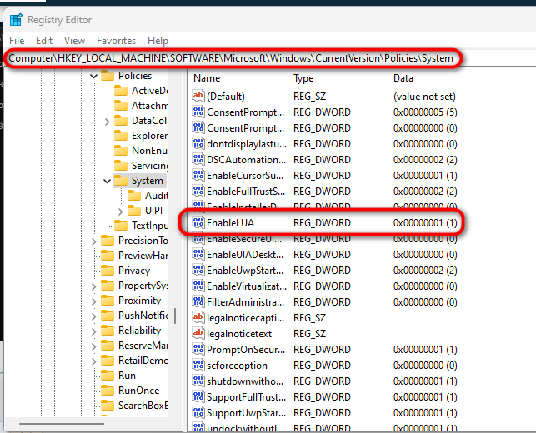The height and width of the screenshot is (433, 536).
Task: Select the Attachm folder icon
Action: pyautogui.click(x=121, y=106)
